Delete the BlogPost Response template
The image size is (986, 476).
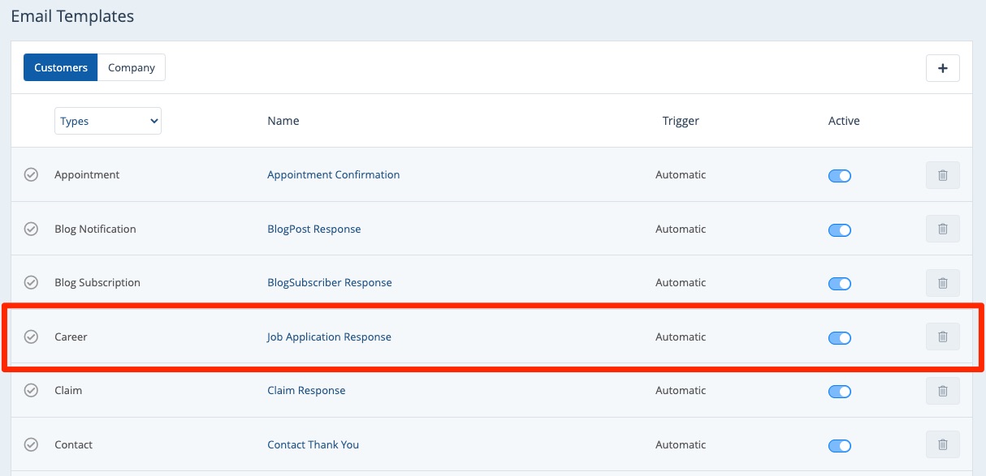[x=942, y=229]
